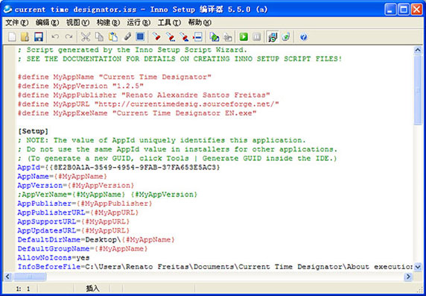The height and width of the screenshot is (296, 426).
Task: Click the horizontal scrollbar thumb
Action: point(29,277)
